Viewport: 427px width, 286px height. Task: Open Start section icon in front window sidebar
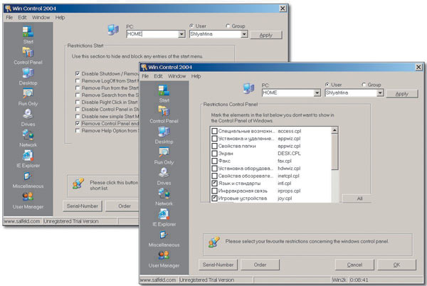point(164,90)
